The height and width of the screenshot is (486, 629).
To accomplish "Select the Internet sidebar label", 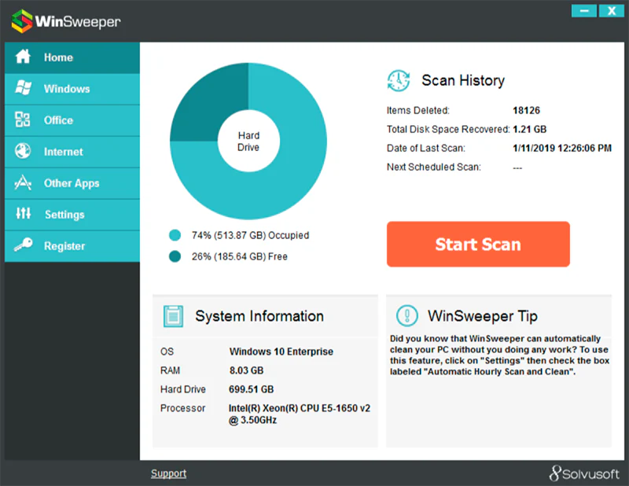I will click(x=64, y=152).
